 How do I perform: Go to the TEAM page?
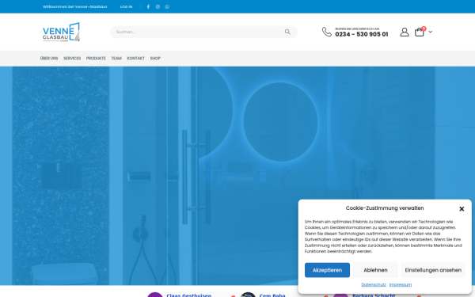(x=116, y=58)
